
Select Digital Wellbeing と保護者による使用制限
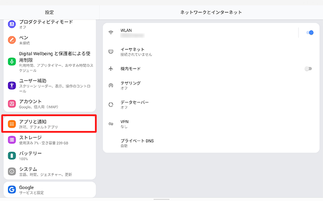point(50,62)
